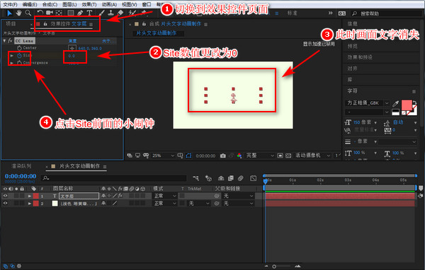Select the Zoom magnifier tool

[28, 13]
